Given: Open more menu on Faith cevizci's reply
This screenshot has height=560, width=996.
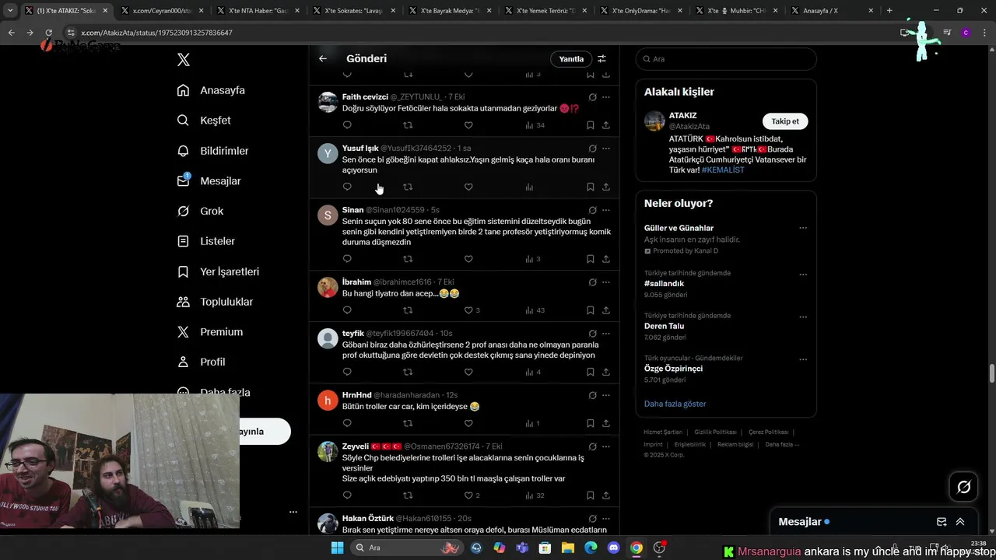Looking at the screenshot, I should pos(606,97).
